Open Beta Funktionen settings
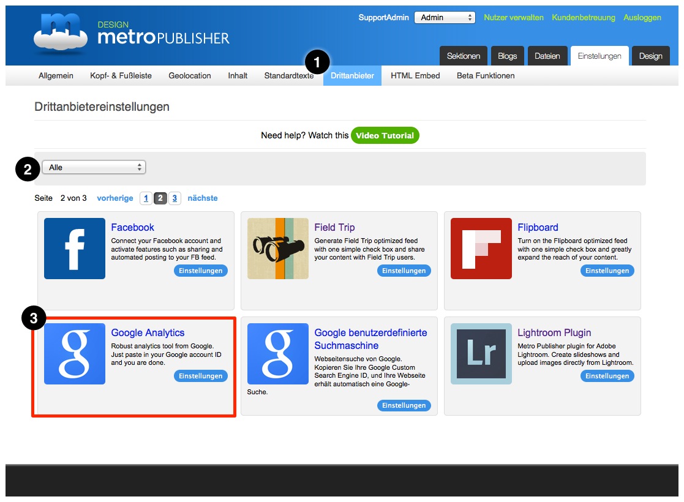684x502 pixels. pyautogui.click(x=486, y=75)
